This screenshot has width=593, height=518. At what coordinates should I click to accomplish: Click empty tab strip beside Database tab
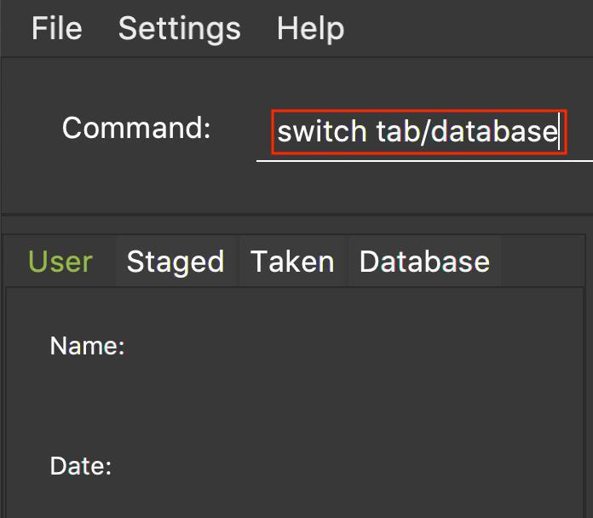[x=543, y=261]
